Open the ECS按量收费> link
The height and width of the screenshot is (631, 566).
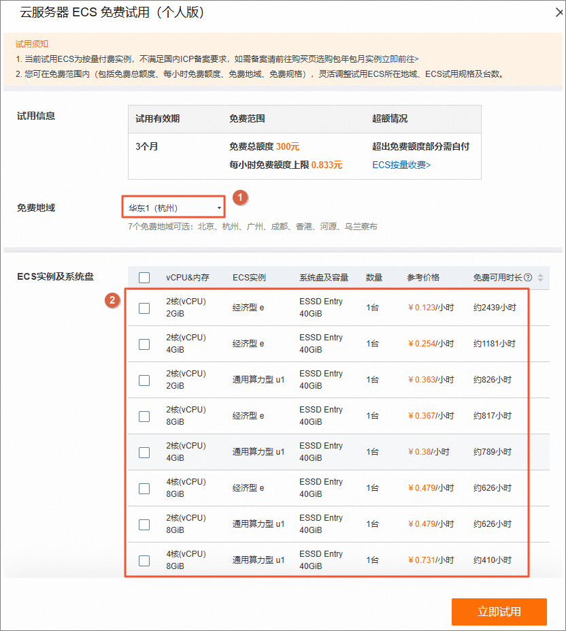[401, 165]
